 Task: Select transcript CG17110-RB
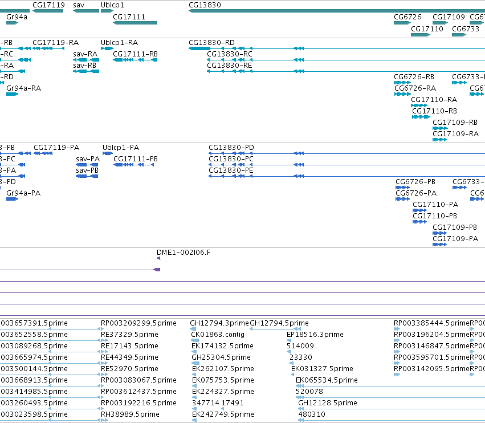click(434, 111)
